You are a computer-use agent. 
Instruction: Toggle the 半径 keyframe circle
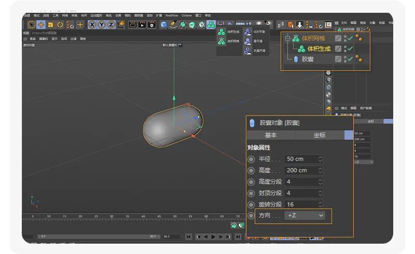coord(251,159)
